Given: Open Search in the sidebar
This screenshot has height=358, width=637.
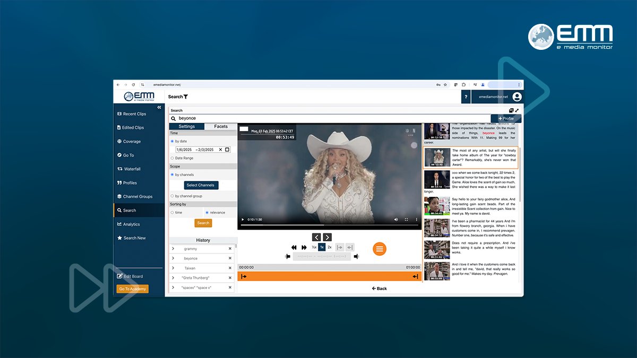Looking at the screenshot, I should point(138,211).
